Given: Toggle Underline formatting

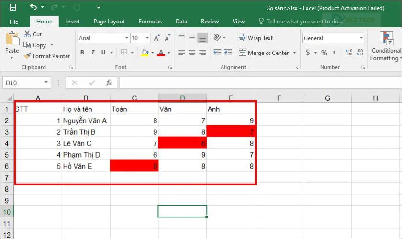Looking at the screenshot, I should pyautogui.click(x=103, y=53).
